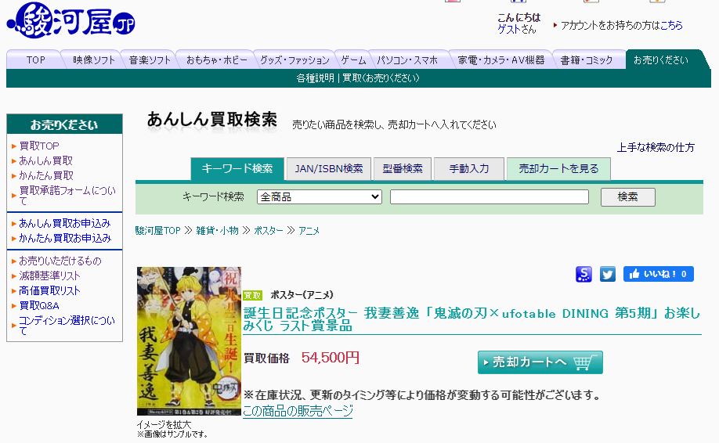Open 映像ソフト navigation tab
This screenshot has width=719, height=443.
(x=93, y=59)
